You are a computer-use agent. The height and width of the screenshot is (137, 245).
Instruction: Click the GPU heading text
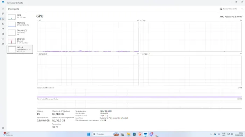point(40,16)
